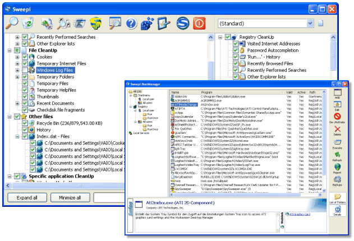Click the globe with red X toolbar icon
The height and width of the screenshot is (241, 354).
click(x=47, y=24)
